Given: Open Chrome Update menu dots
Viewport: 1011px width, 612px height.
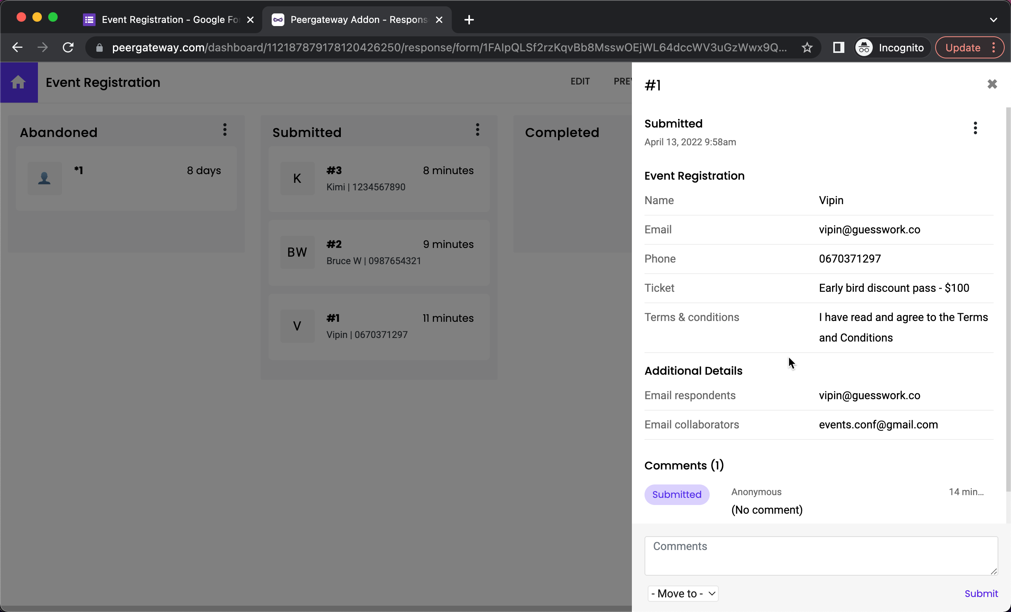Looking at the screenshot, I should click(x=993, y=48).
